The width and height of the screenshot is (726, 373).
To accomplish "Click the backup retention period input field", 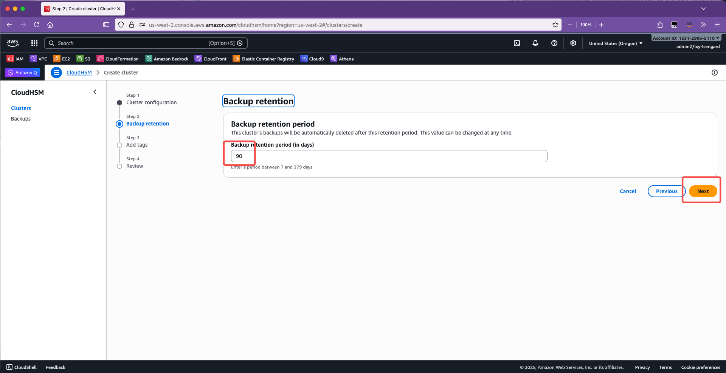I will coord(389,156).
